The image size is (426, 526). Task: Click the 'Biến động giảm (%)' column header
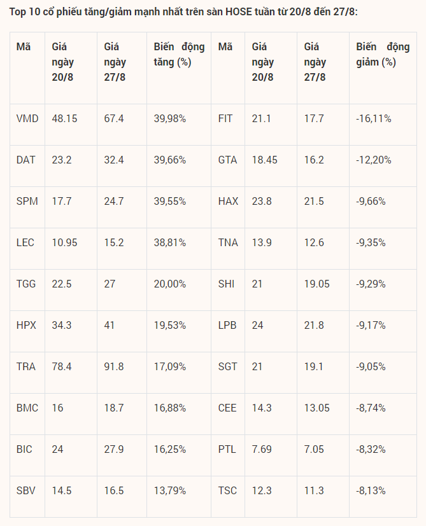coord(381,55)
